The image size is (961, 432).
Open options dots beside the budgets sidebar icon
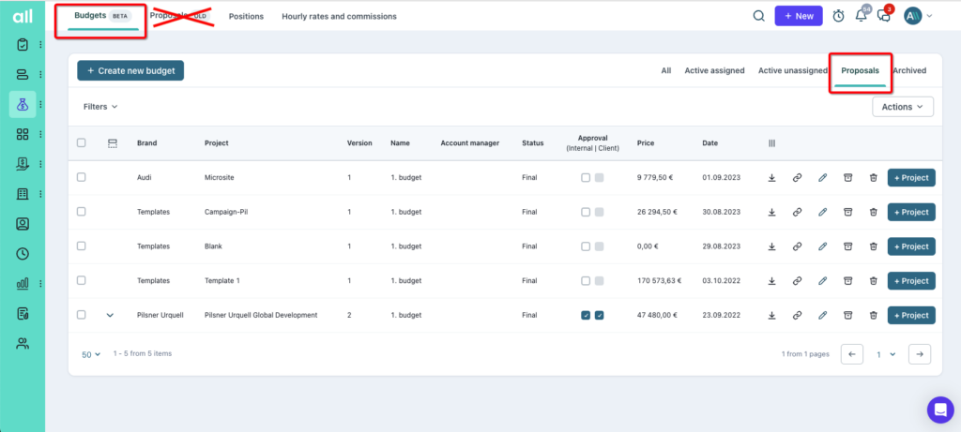pyautogui.click(x=40, y=105)
